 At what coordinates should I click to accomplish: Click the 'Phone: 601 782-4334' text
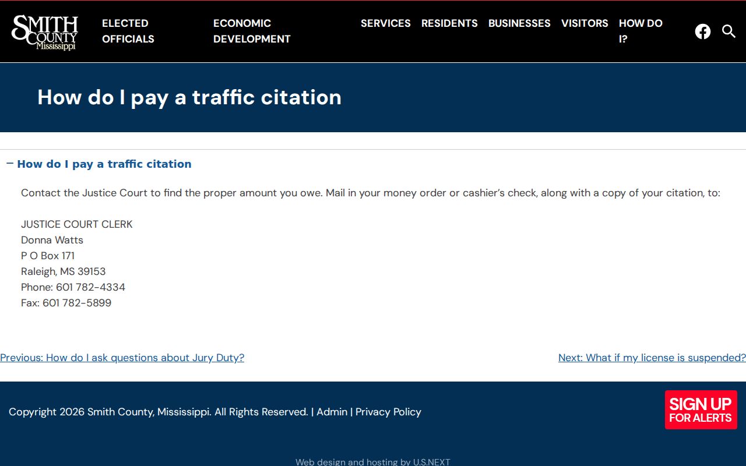click(x=73, y=287)
